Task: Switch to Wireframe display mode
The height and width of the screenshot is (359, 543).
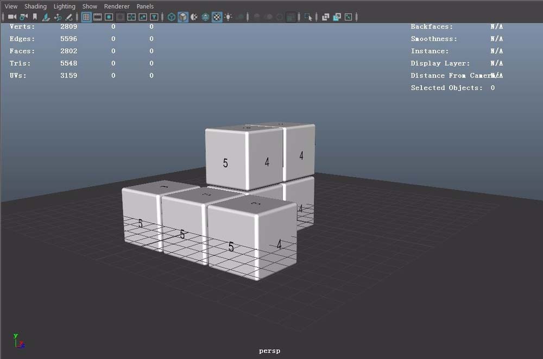Action: click(x=172, y=17)
